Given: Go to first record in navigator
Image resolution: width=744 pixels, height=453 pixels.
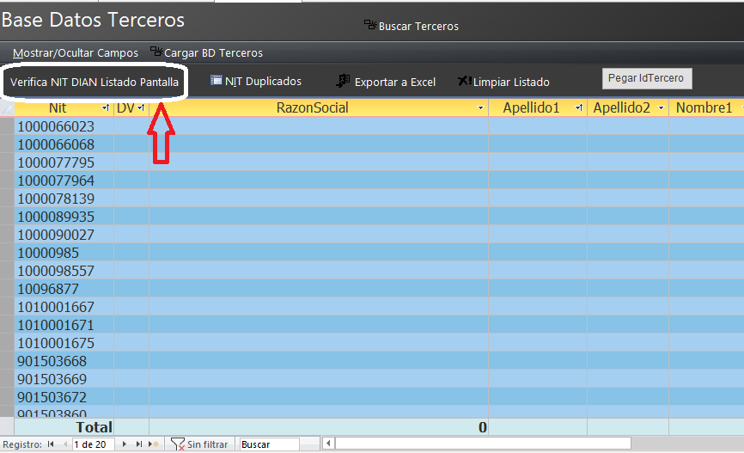Looking at the screenshot, I should click(x=51, y=444).
